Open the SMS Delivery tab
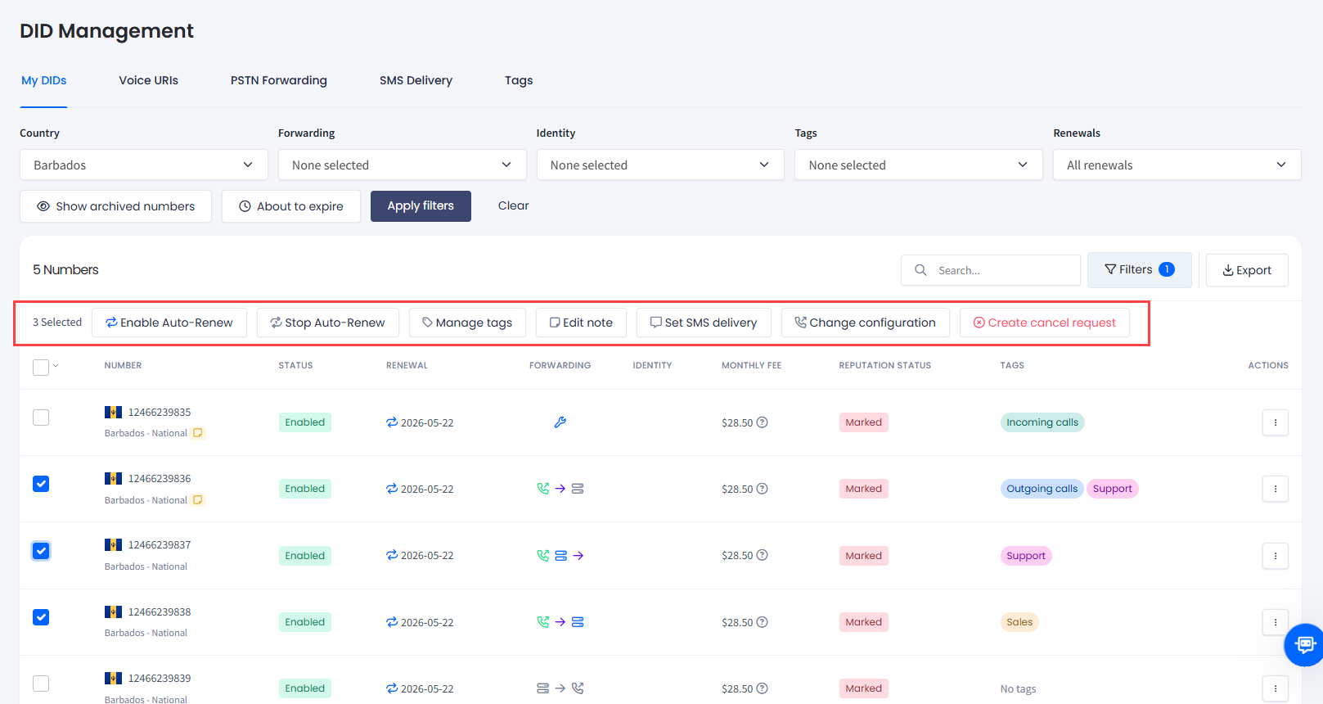This screenshot has height=704, width=1323. pyautogui.click(x=416, y=80)
